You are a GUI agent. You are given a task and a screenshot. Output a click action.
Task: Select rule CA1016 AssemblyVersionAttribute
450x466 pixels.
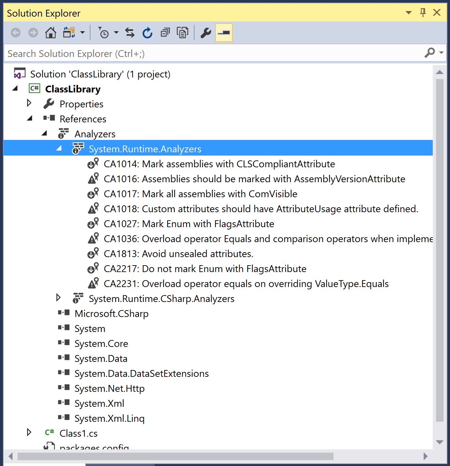coord(254,179)
